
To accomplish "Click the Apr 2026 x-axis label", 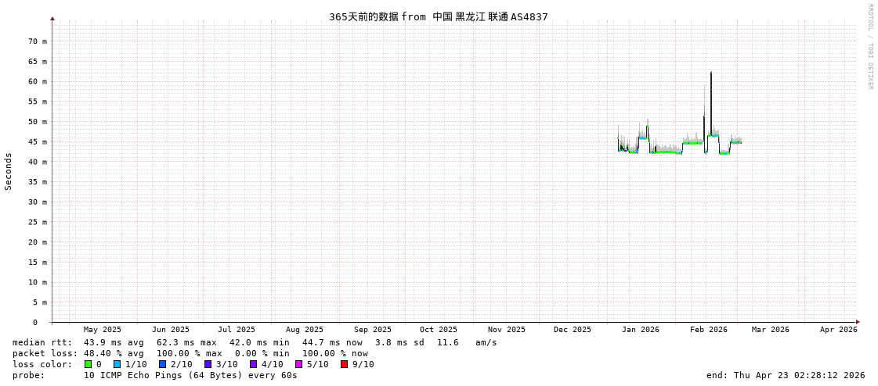I will coord(838,330).
